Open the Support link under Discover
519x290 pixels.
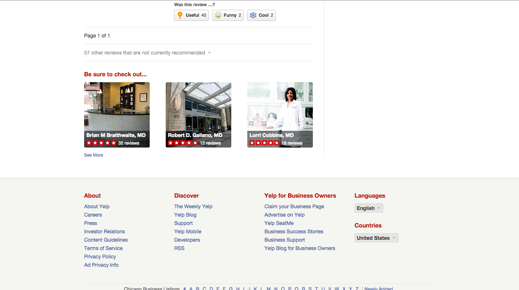pos(183,223)
